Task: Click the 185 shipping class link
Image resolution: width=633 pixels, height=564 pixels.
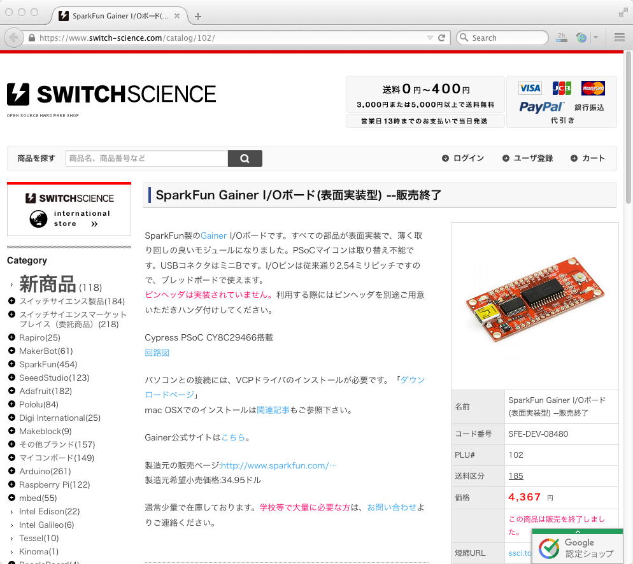Action: pos(516,476)
